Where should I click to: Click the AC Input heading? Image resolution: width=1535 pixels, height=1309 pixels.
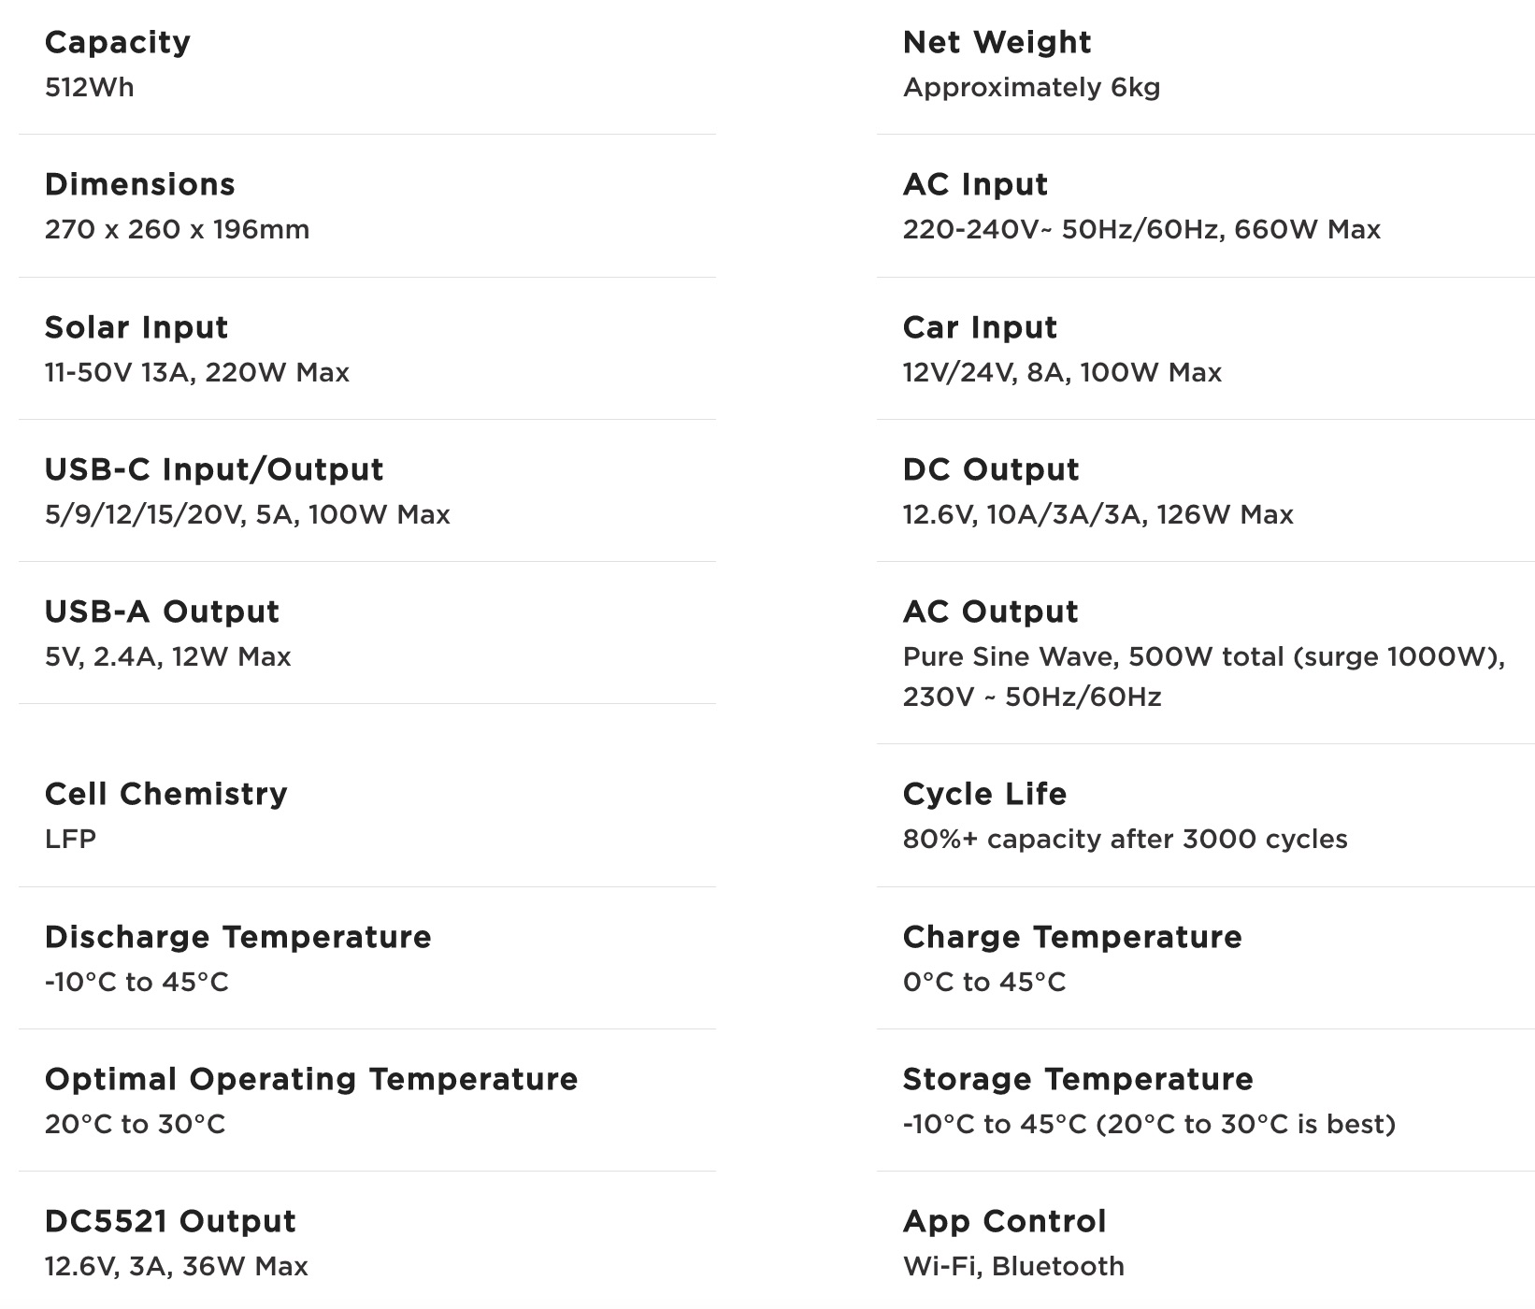click(x=975, y=184)
